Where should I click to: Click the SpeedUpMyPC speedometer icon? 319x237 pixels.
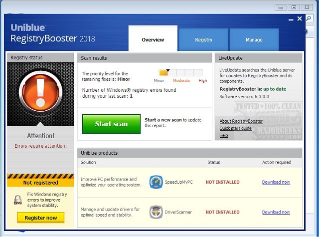156,182
